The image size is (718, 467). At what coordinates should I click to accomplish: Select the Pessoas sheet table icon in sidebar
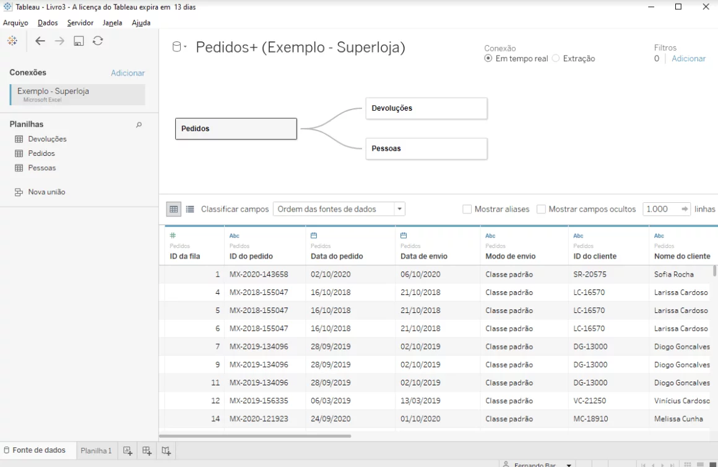pos(19,168)
